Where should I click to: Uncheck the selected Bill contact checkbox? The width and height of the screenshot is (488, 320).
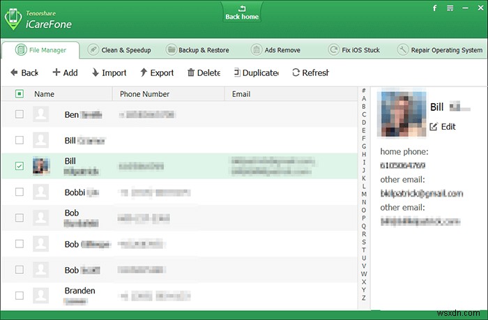(20, 166)
